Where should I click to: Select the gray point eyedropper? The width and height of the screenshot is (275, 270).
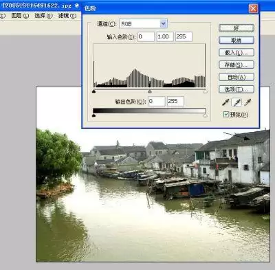click(237, 102)
